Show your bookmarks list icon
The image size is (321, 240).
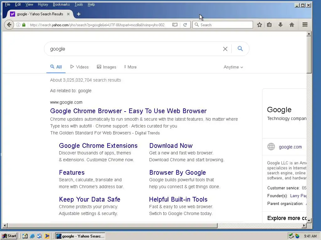[x=269, y=25]
